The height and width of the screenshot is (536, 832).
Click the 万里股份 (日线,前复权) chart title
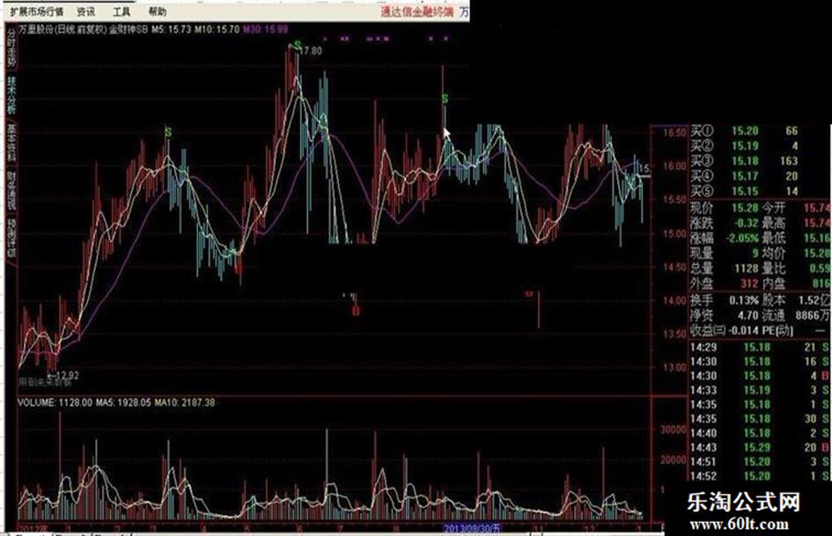(63, 29)
